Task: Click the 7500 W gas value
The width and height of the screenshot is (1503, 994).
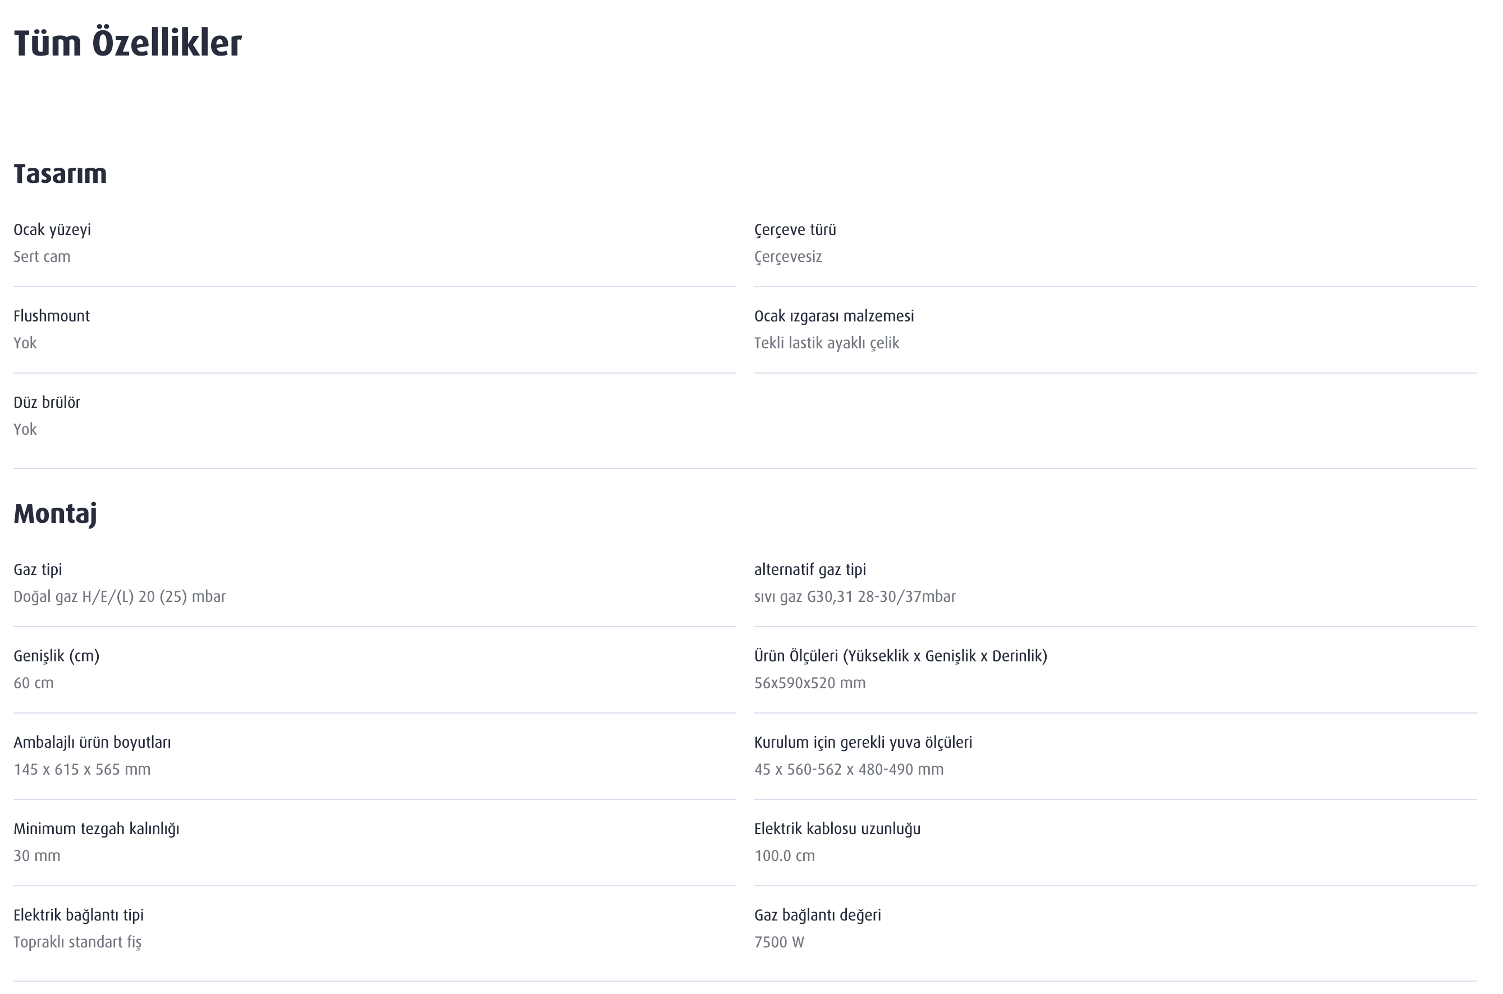Action: click(779, 942)
